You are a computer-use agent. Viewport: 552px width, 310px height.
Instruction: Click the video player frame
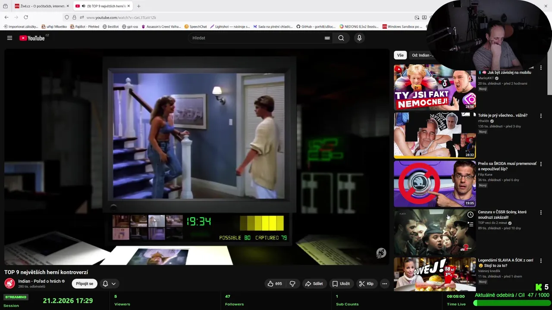tap(197, 157)
